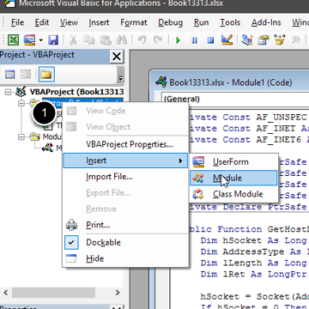The width and height of the screenshot is (309, 309).
Task: Choose Import File... in context menu
Action: 125,177
